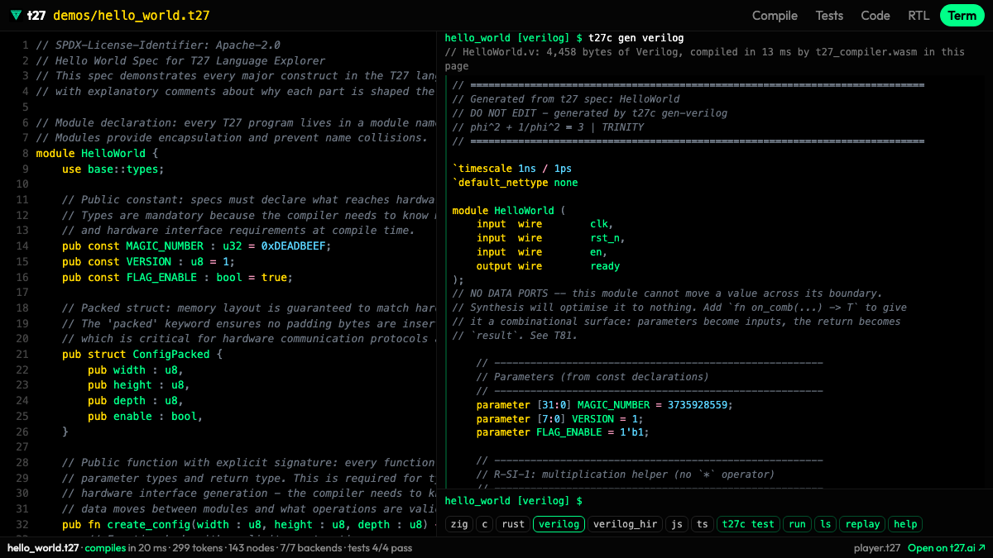Viewport: 993px width, 558px height.
Task: Open on t27.ai external link
Action: [947, 548]
